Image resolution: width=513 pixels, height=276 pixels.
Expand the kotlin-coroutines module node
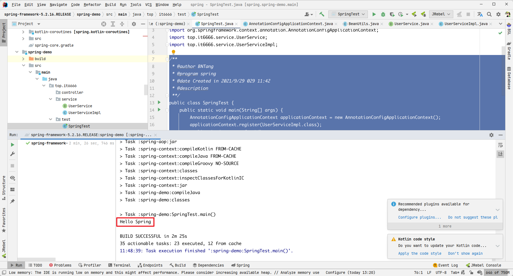(x=23, y=32)
